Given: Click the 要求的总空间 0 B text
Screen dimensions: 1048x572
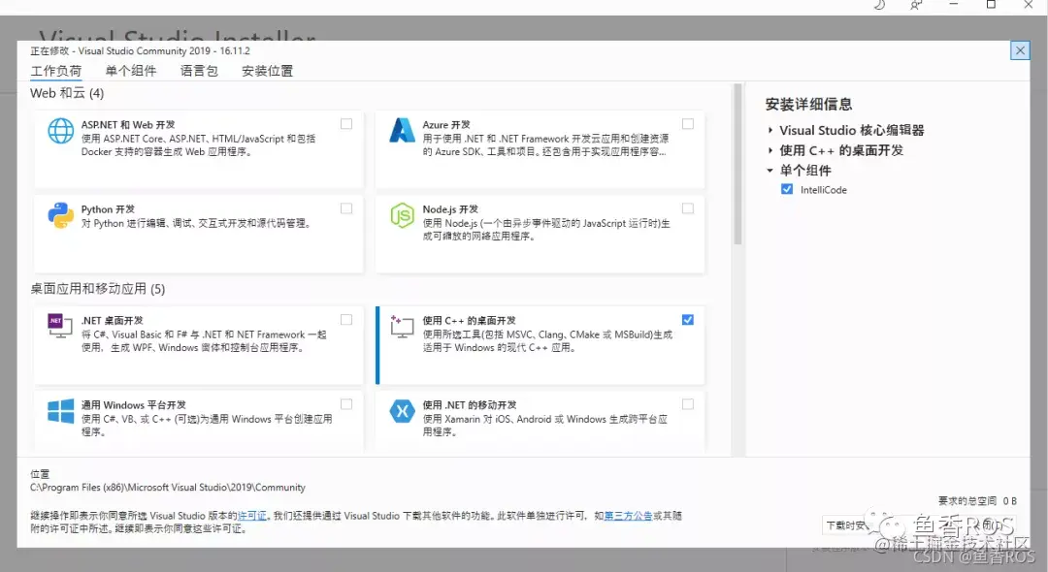Looking at the screenshot, I should click(x=977, y=500).
